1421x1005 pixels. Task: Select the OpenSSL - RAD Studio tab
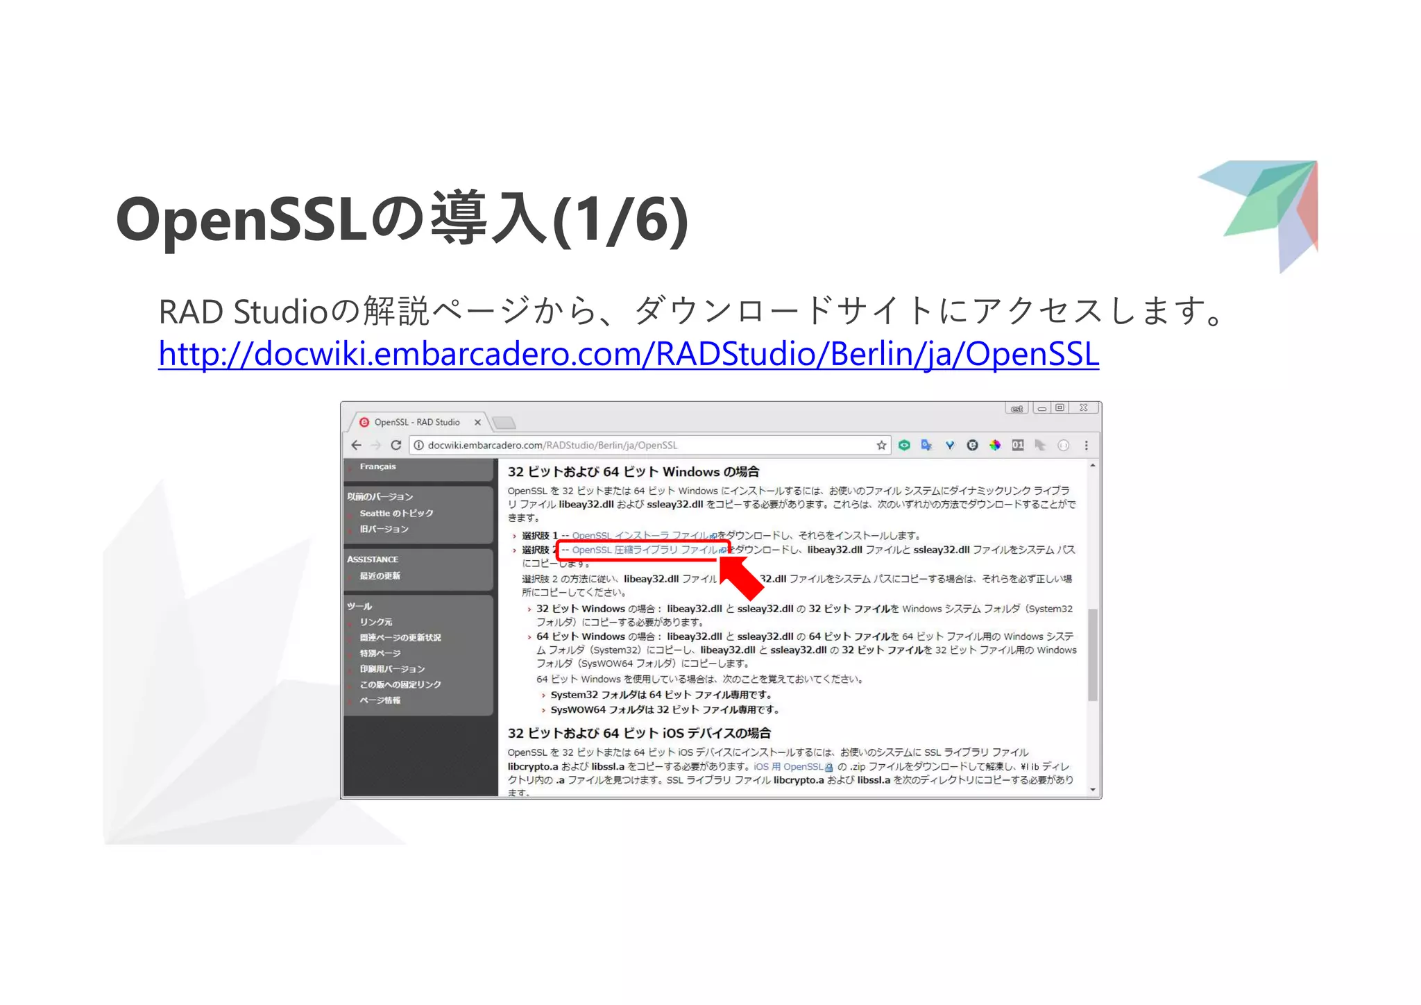click(x=418, y=422)
